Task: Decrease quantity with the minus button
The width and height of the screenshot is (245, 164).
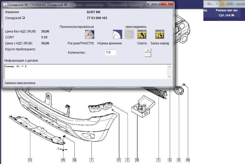Action: coord(148,55)
